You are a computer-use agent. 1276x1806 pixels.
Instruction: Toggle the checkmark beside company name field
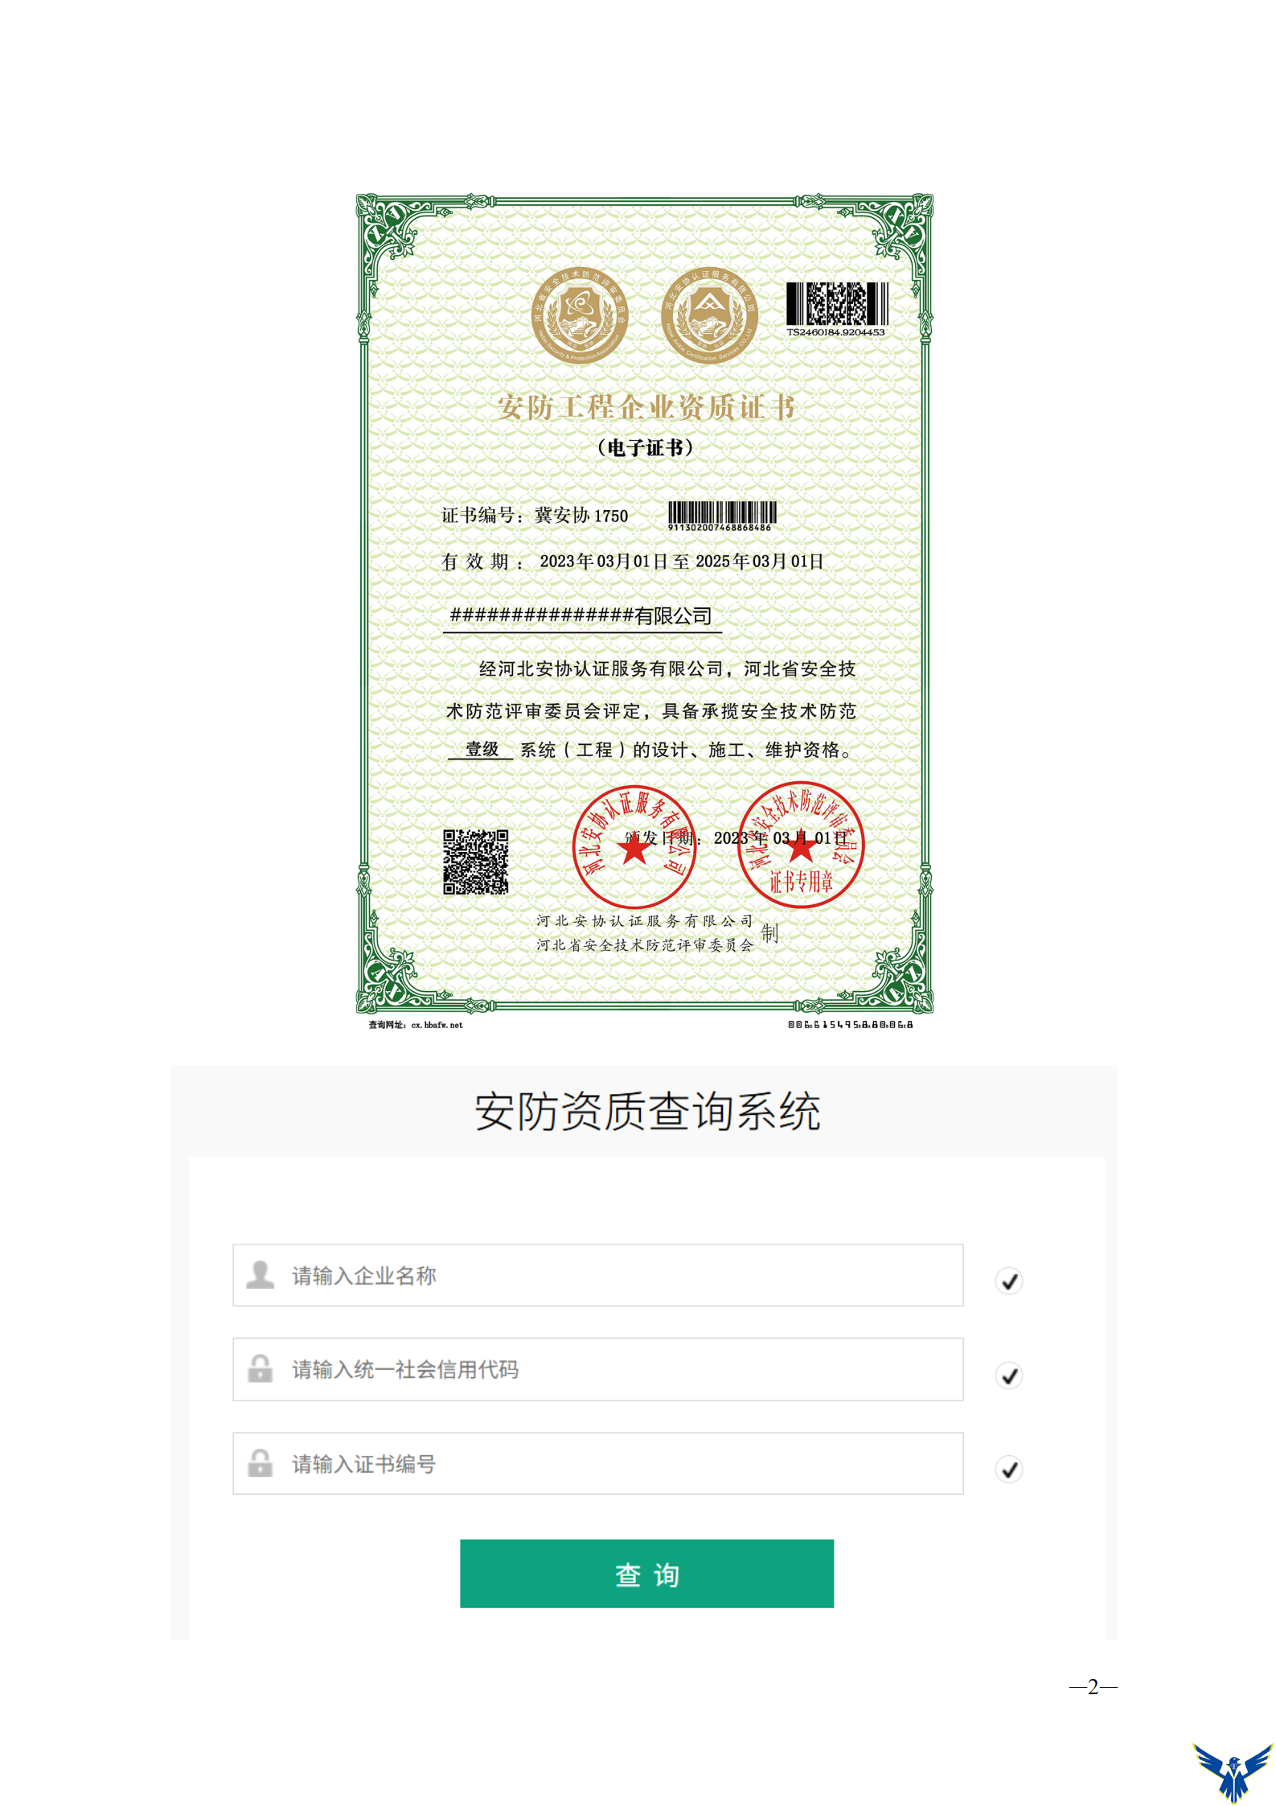click(x=1009, y=1280)
